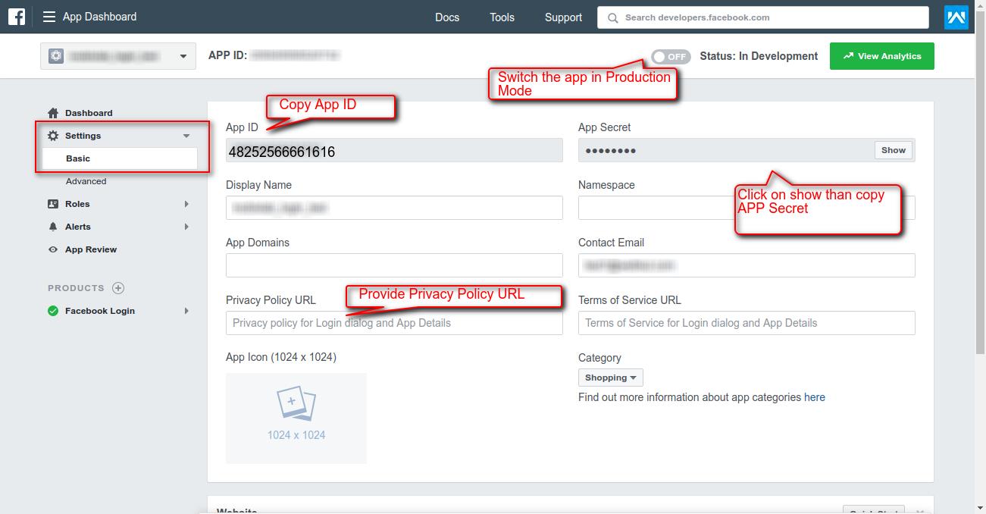This screenshot has height=514, width=986.
Task: Open the hamburger menu next to App Dashboard
Action: point(49,17)
